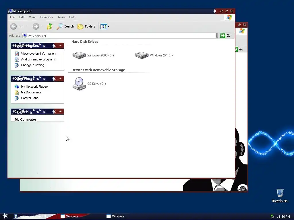Open the Search pane
Image resolution: width=294 pixels, height=220 pixels.
point(65,26)
